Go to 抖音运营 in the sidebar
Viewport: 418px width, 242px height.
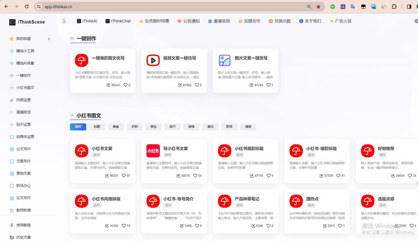point(23,100)
